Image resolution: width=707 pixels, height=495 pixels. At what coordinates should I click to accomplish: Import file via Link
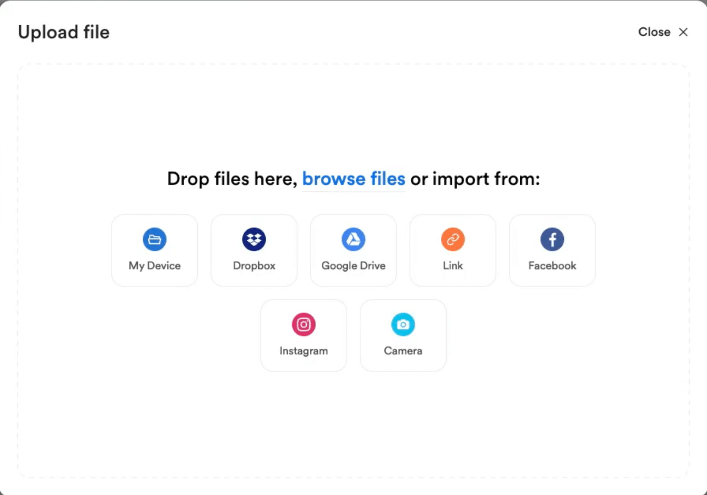pyautogui.click(x=453, y=250)
